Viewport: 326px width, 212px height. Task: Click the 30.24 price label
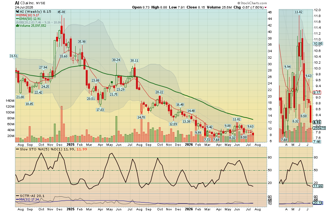pos(116,60)
